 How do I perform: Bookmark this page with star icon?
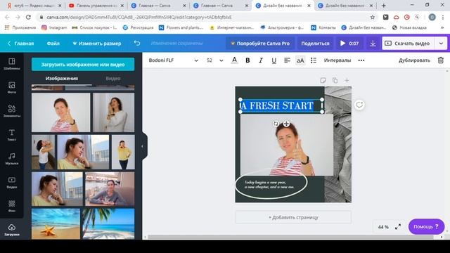(373, 17)
